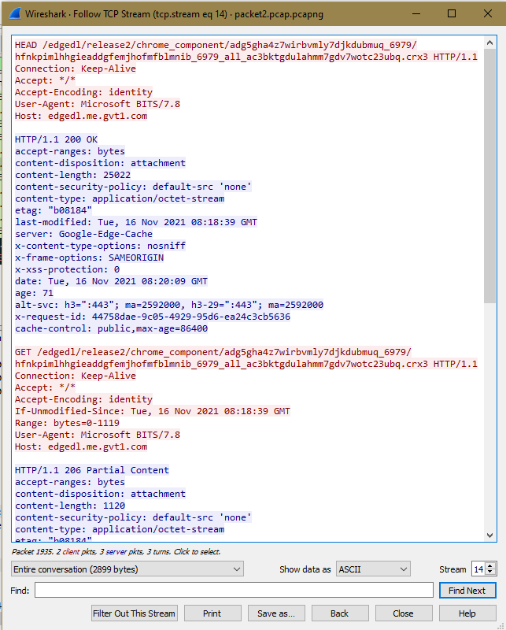The height and width of the screenshot is (630, 506).
Task: Maximize the Follow TCP Stream window
Action: (x=452, y=14)
